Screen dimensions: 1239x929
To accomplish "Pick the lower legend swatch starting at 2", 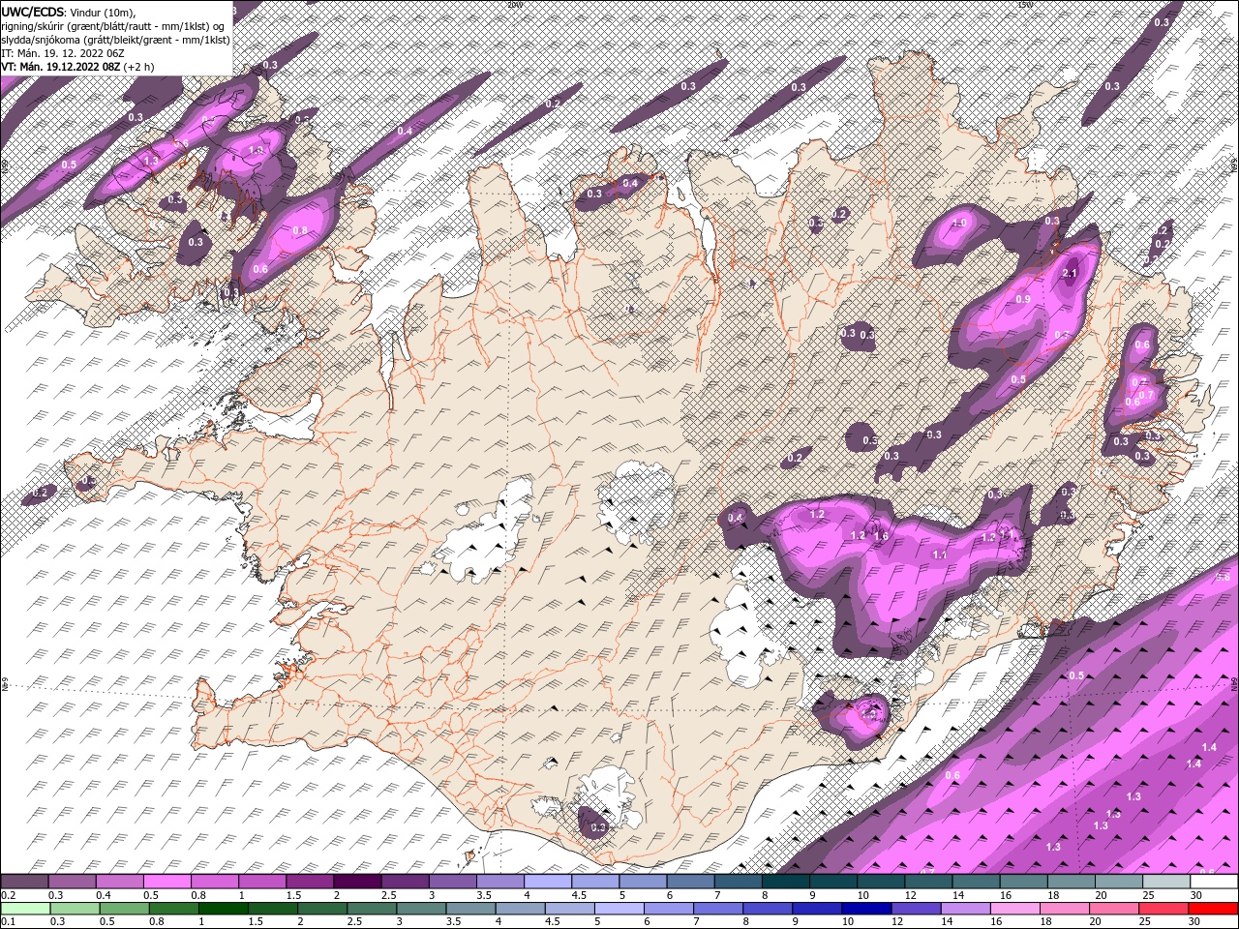I will pyautogui.click(x=320, y=909).
